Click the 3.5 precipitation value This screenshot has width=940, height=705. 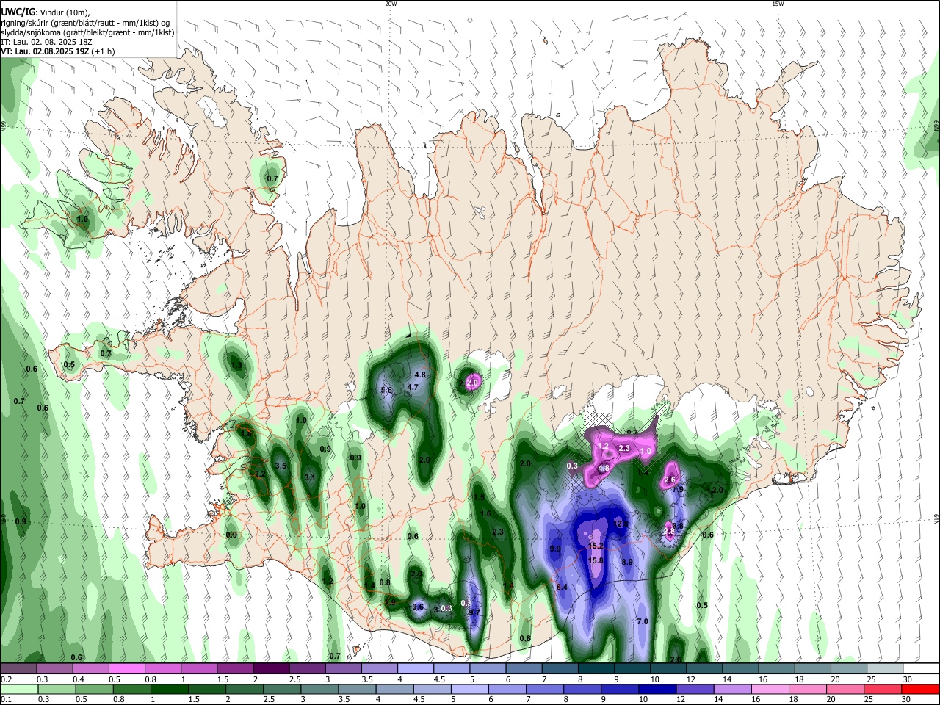(x=281, y=466)
